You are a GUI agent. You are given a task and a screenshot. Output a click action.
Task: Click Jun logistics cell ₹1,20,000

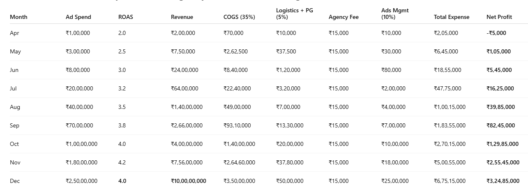click(288, 70)
